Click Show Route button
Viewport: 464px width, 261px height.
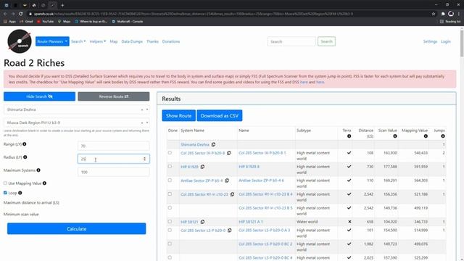pos(179,116)
